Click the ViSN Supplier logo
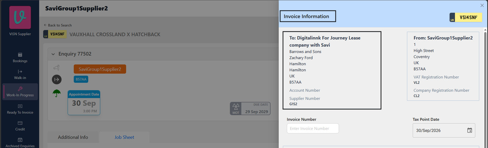Image resolution: width=488 pixels, height=148 pixels. pos(20,17)
